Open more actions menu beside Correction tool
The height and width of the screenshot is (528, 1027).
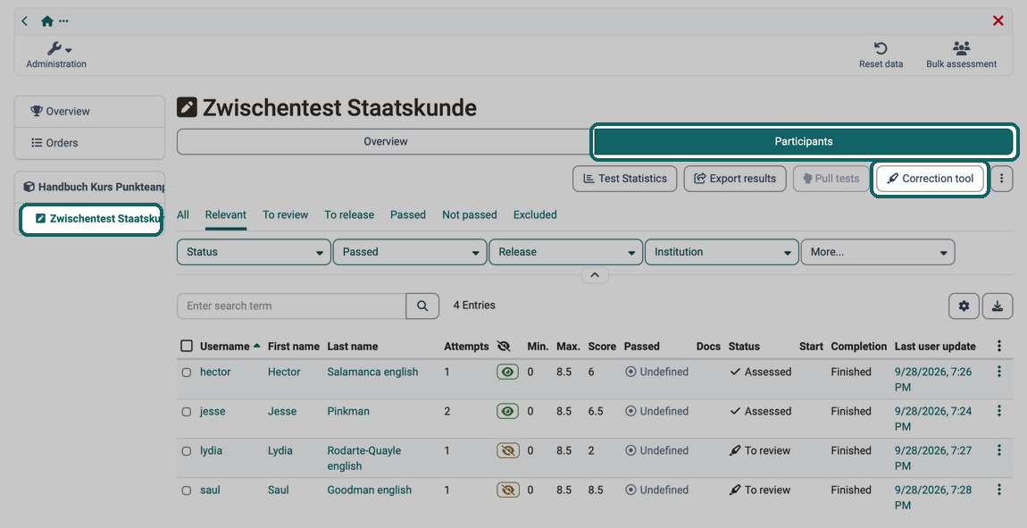click(1001, 178)
